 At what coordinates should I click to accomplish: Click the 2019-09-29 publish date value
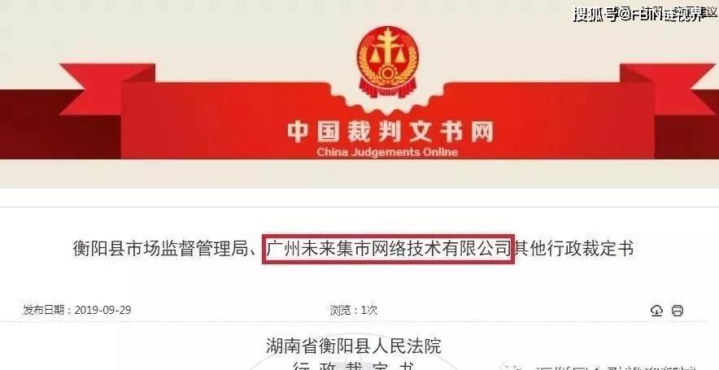(x=102, y=311)
